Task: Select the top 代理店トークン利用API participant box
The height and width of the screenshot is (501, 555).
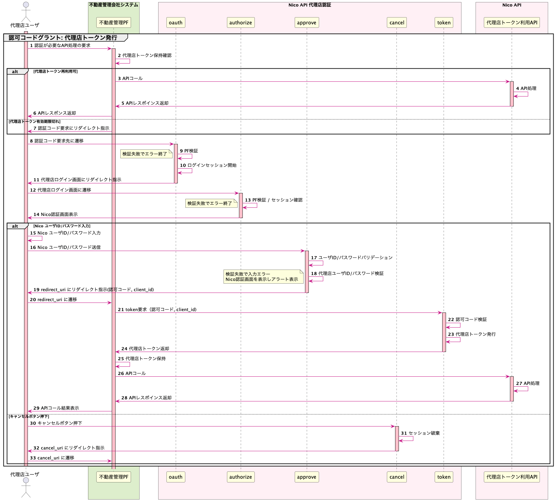Action: 512,23
